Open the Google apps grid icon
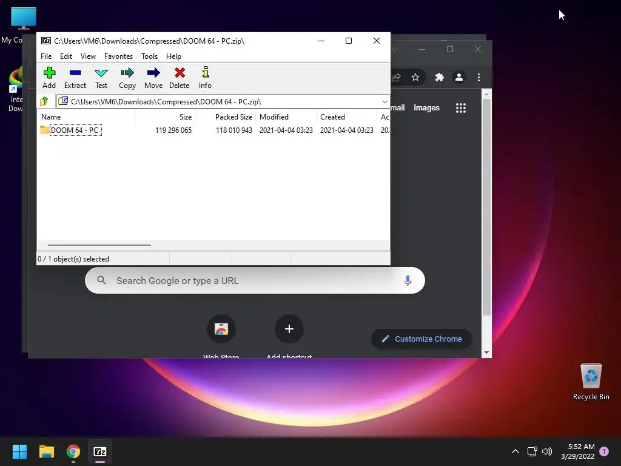This screenshot has height=466, width=621. tap(461, 108)
